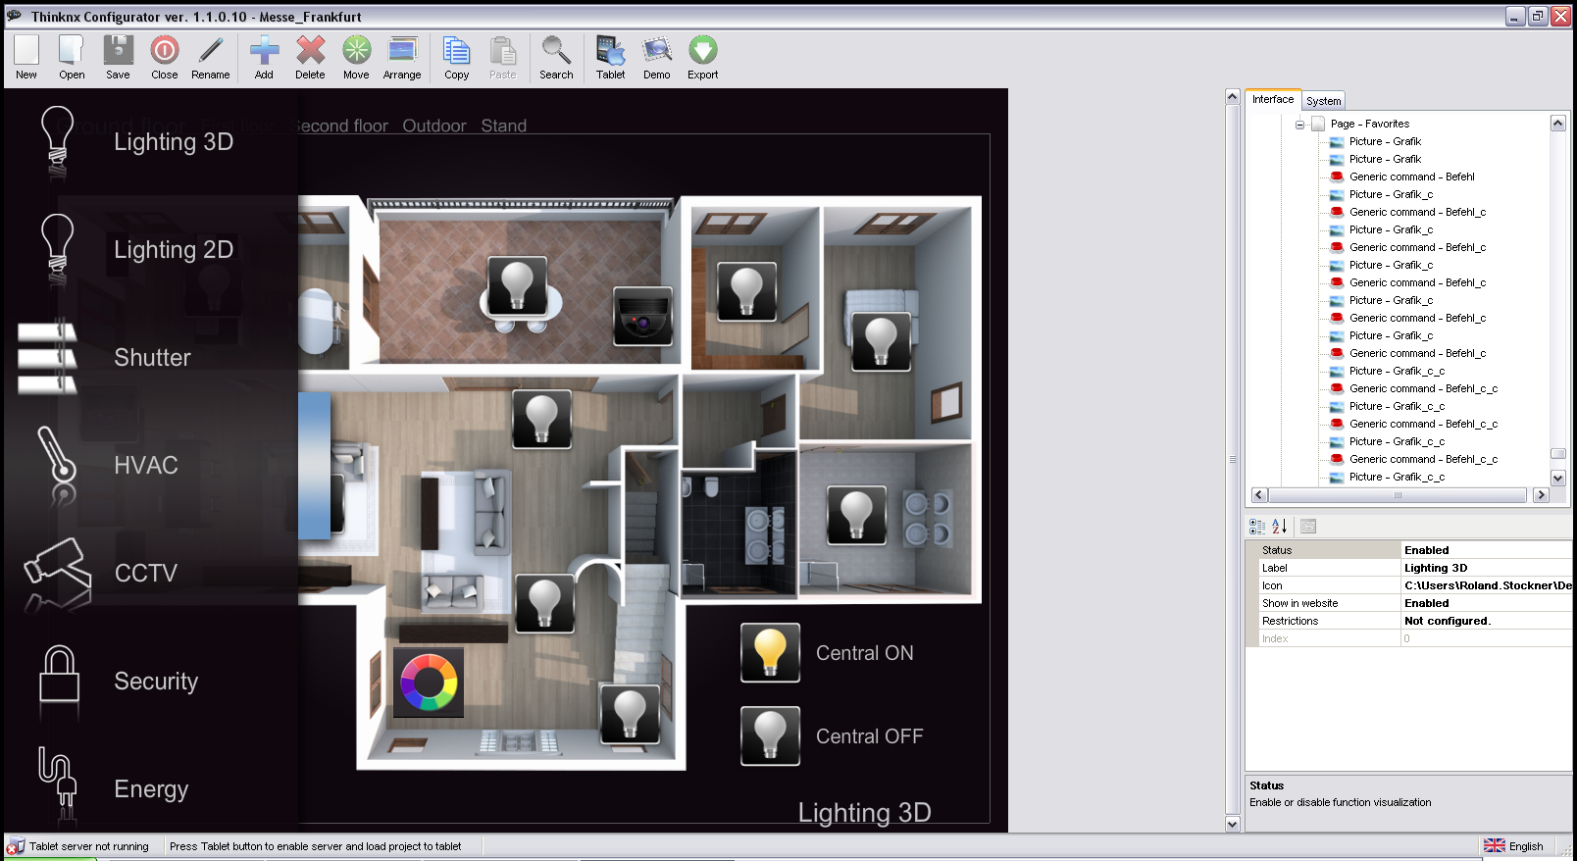This screenshot has width=1577, height=861.
Task: Click the tree's vertical scrollbar up arrow
Action: pos(1557,123)
